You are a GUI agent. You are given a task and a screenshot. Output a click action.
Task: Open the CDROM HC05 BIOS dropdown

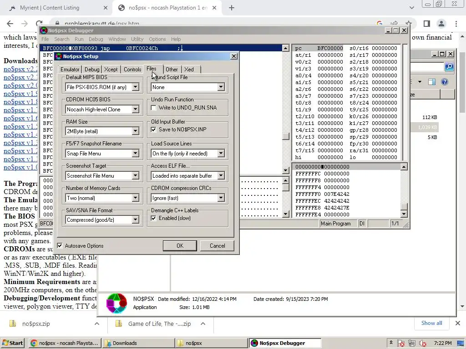pyautogui.click(x=135, y=109)
